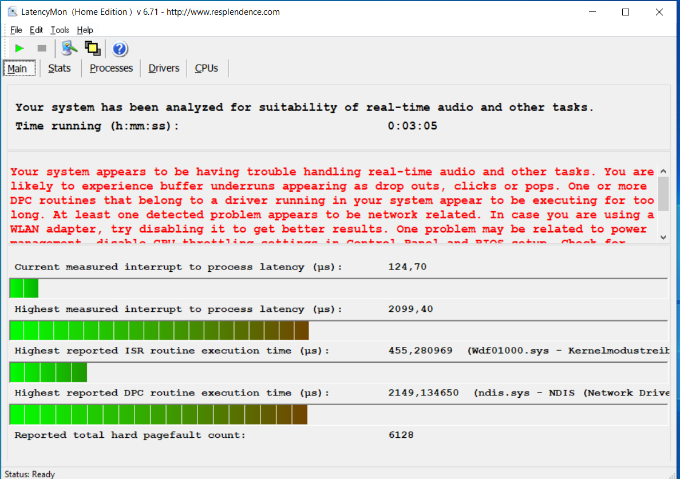Viewport: 680px width, 479px height.
Task: Open the Help menu
Action: click(85, 30)
